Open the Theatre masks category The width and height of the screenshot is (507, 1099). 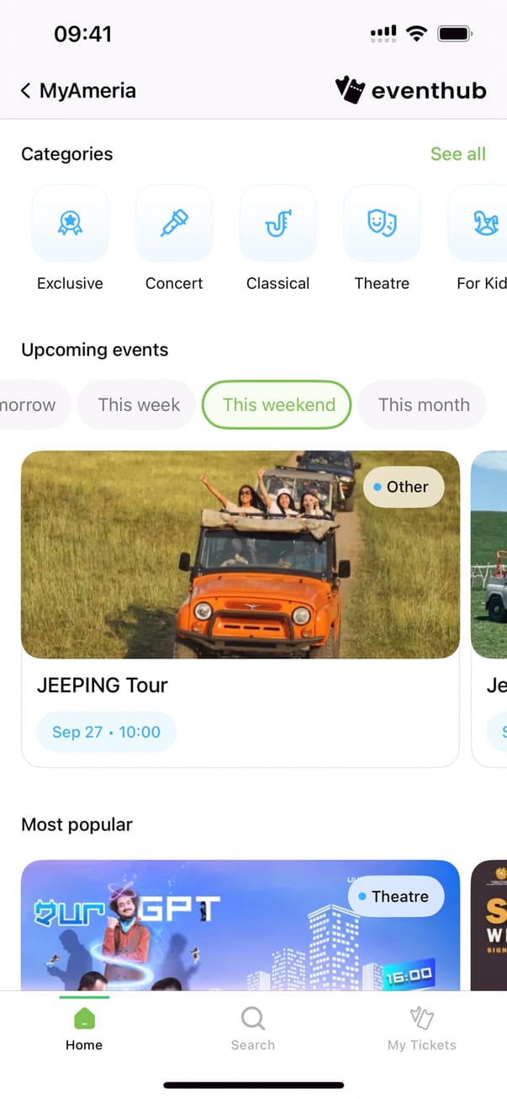tap(382, 223)
